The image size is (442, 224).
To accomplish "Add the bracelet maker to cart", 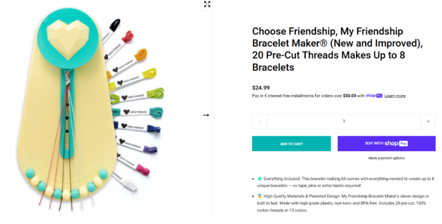I will [x=291, y=144].
